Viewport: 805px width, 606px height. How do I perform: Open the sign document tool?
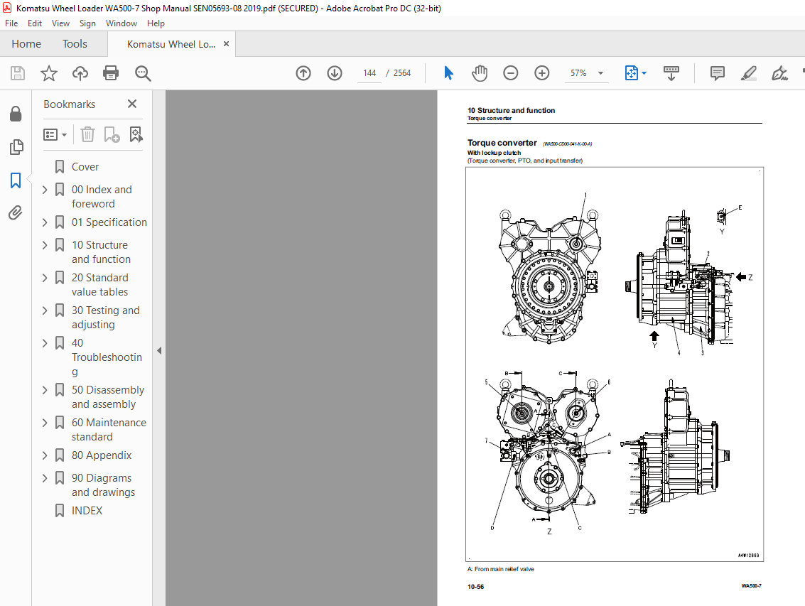[x=779, y=73]
